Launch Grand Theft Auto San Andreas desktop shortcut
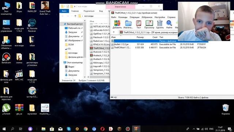This screenshot has height=132, width=234. [45, 8]
